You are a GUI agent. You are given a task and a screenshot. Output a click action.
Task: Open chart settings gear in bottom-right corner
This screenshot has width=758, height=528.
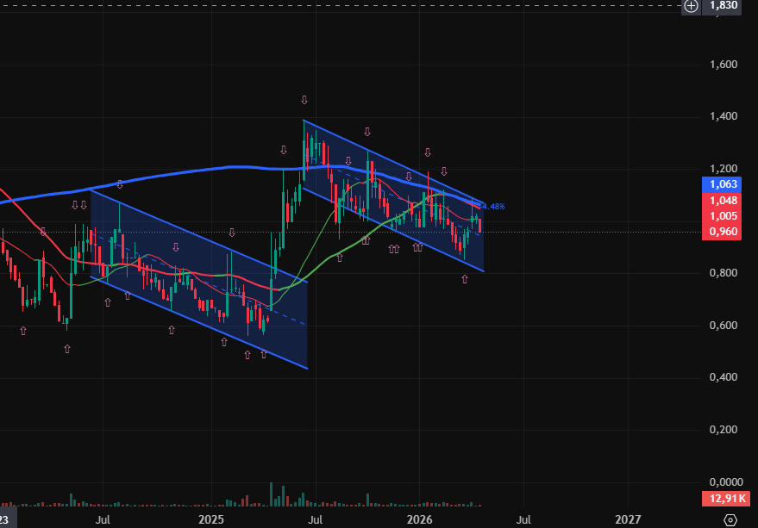pyautogui.click(x=730, y=519)
